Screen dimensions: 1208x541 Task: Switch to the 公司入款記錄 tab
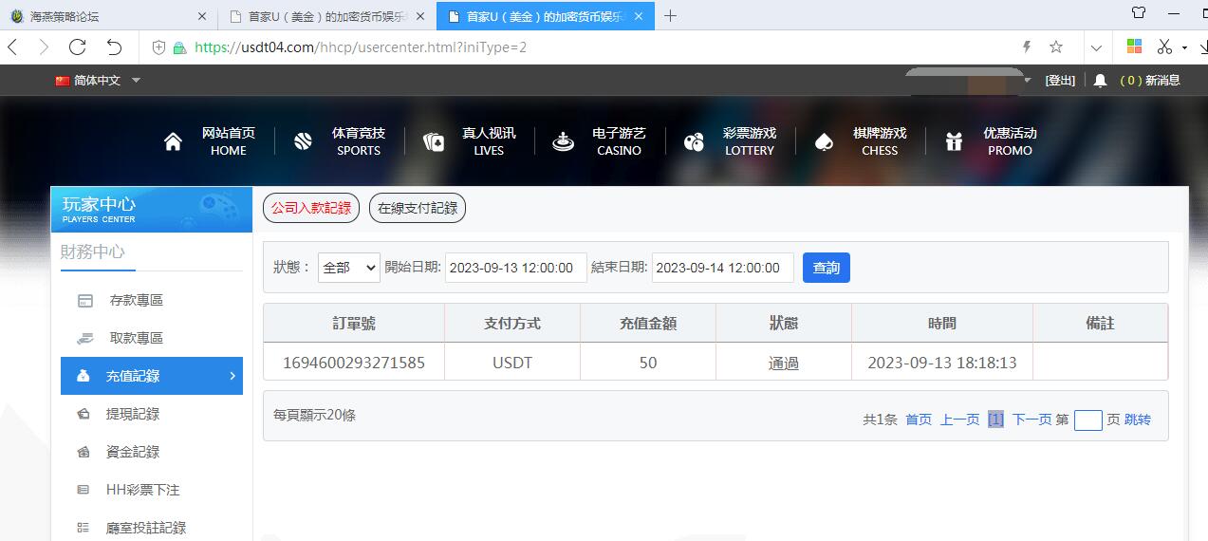pos(311,208)
